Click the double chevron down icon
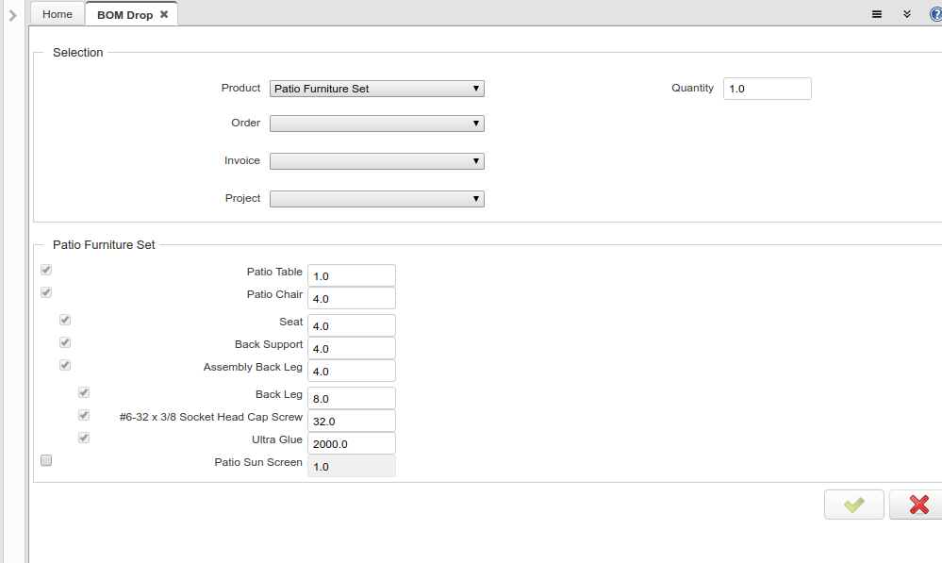Screen dimensions: 942x563 point(906,14)
